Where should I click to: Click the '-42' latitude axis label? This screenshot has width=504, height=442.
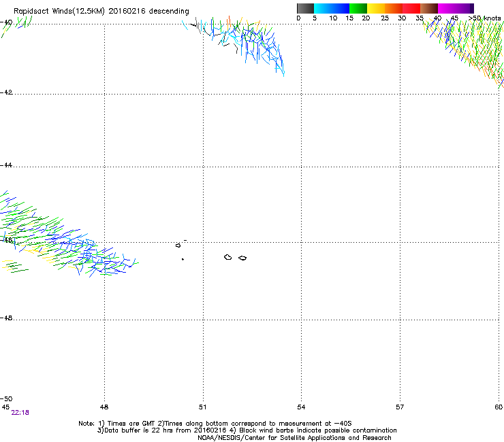click(6, 92)
